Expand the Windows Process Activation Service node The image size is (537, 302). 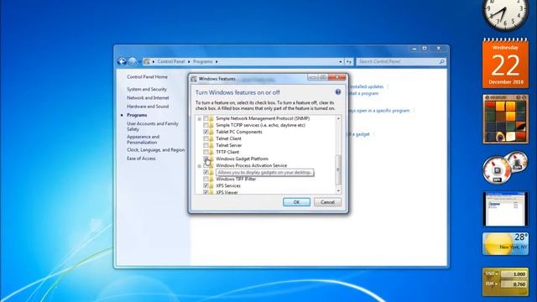(x=200, y=166)
